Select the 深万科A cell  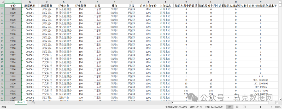pos(47,98)
